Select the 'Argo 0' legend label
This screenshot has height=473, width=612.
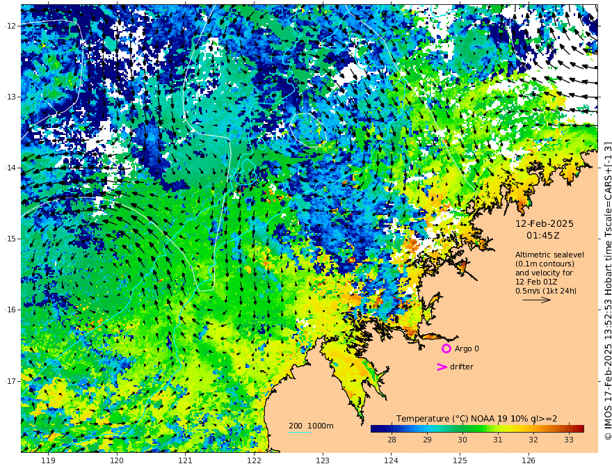467,348
